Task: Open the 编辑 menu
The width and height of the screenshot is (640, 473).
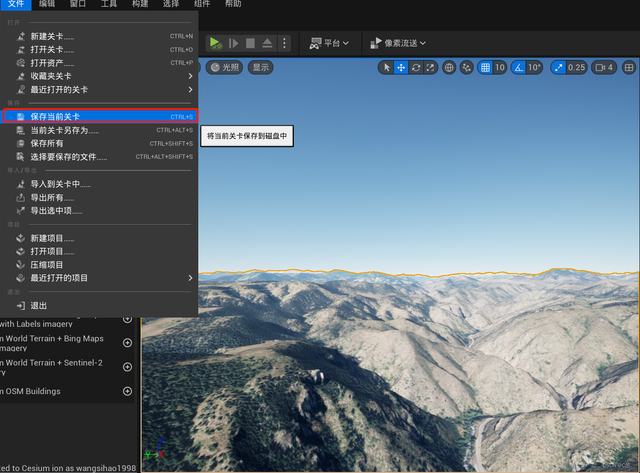Action: click(x=47, y=4)
